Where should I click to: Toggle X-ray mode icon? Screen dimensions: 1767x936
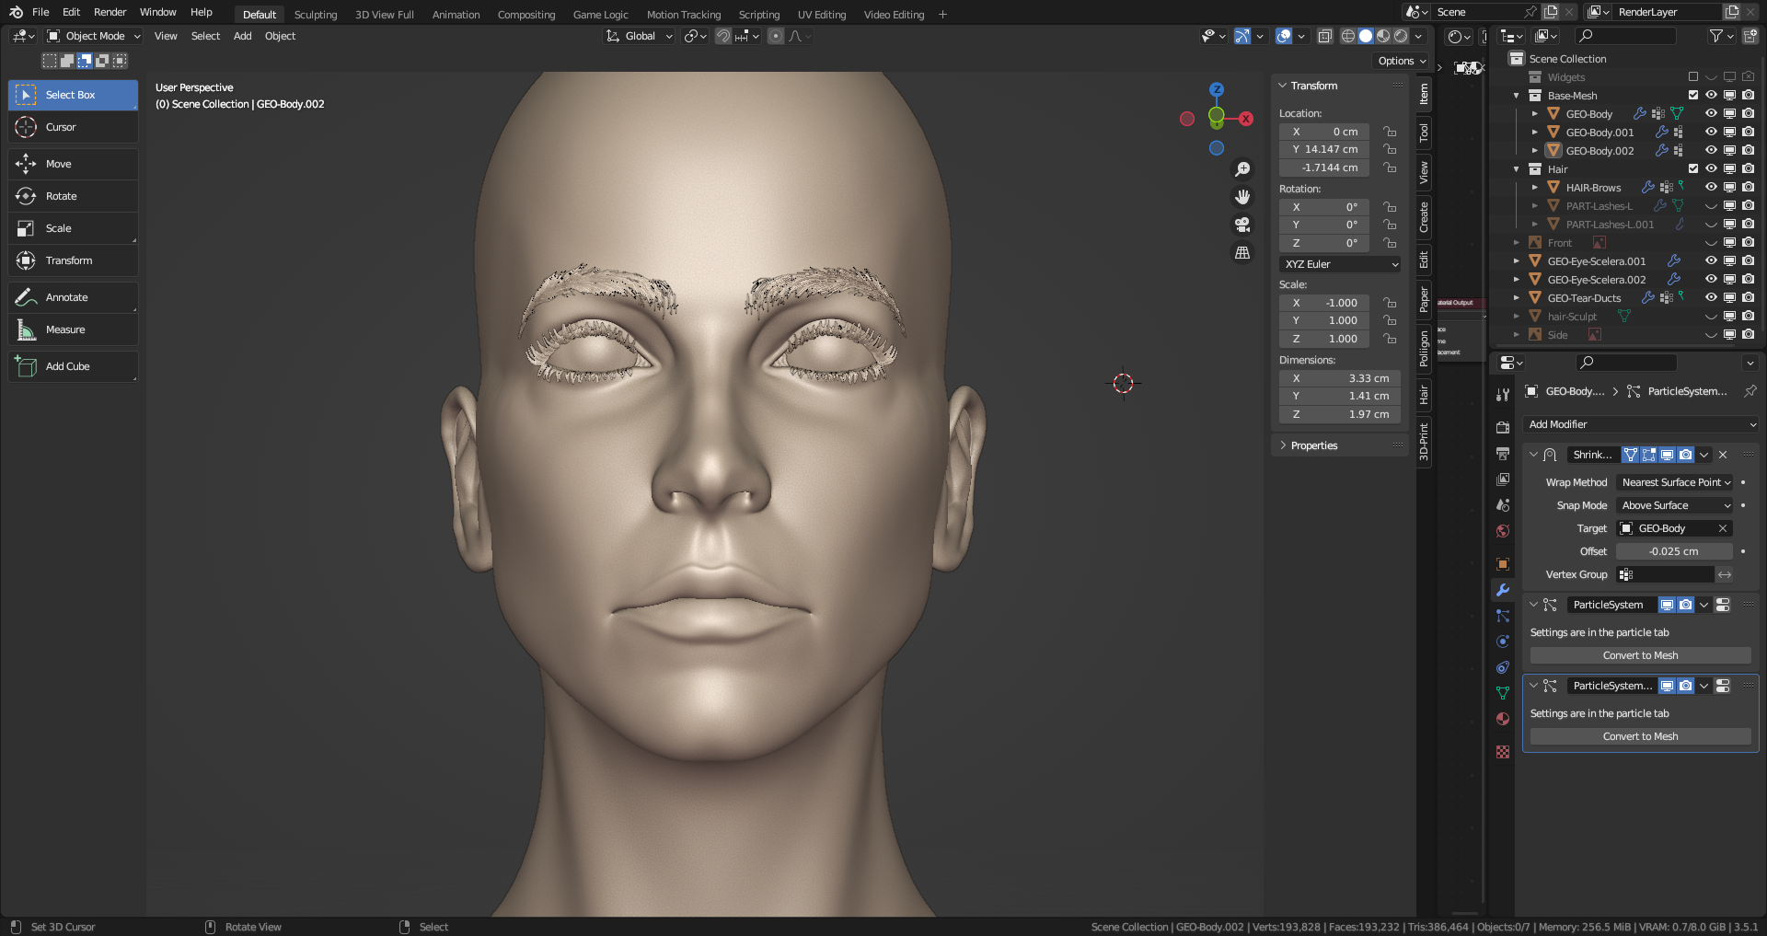[x=1325, y=36]
